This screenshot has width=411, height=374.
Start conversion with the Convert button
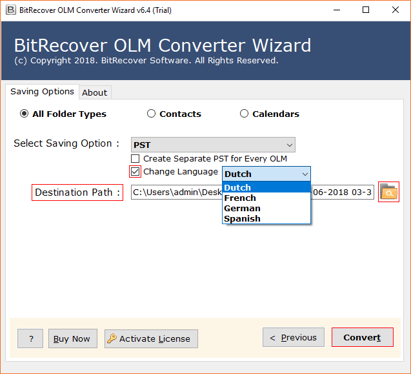pyautogui.click(x=363, y=337)
